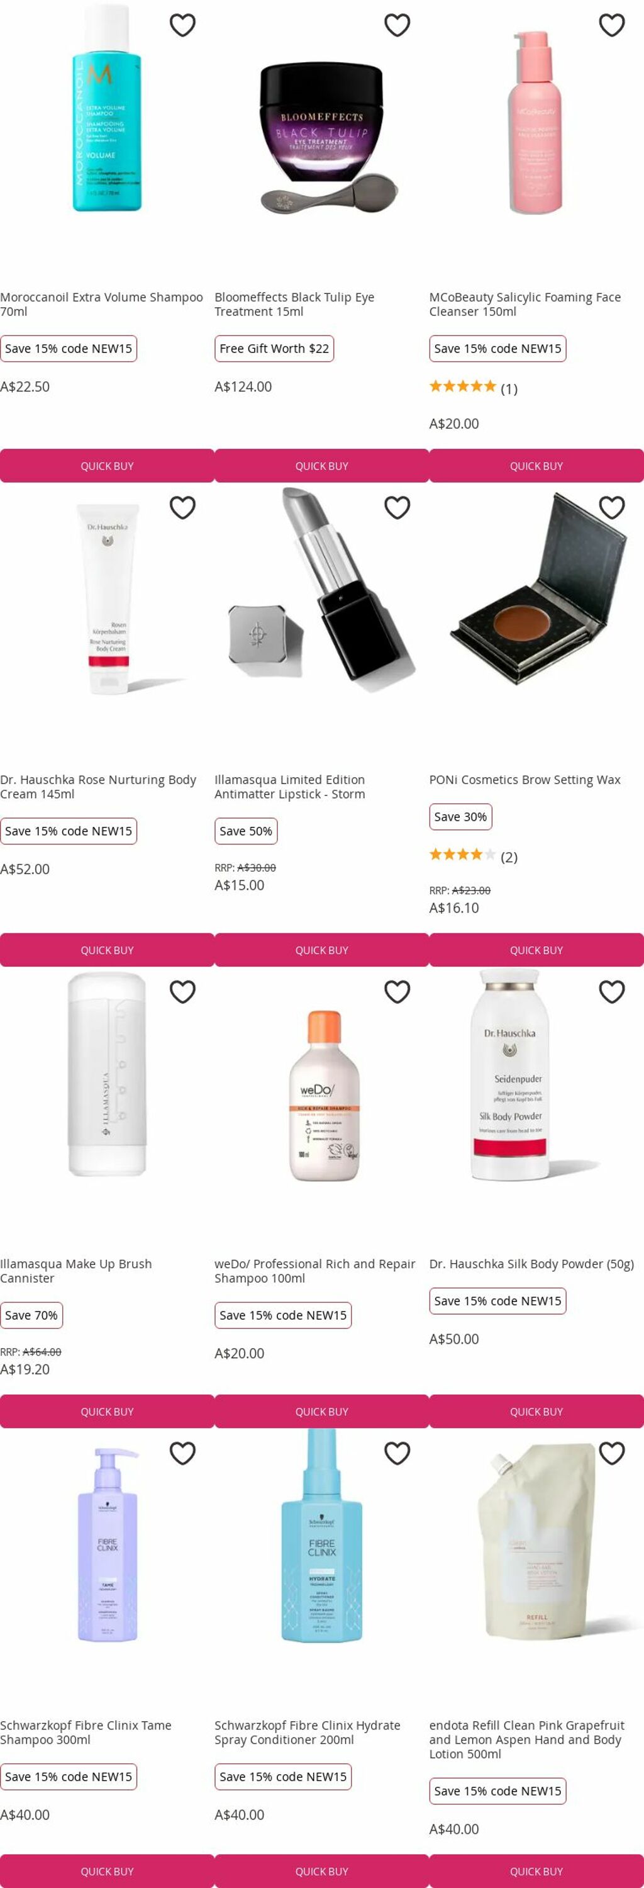Heart the PONi Cosmetics Brow Setting Wax

(x=612, y=507)
